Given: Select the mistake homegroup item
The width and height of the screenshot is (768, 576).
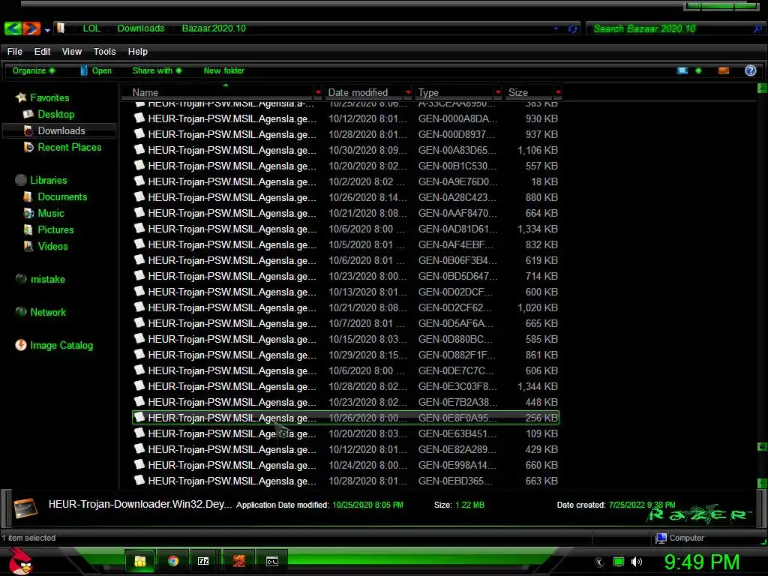Looking at the screenshot, I should click(40, 279).
